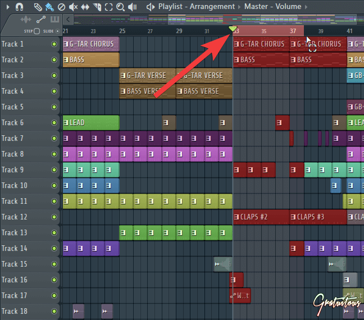Click the magnet snap icon
Viewport: 364px width, 320px height.
tap(19, 7)
